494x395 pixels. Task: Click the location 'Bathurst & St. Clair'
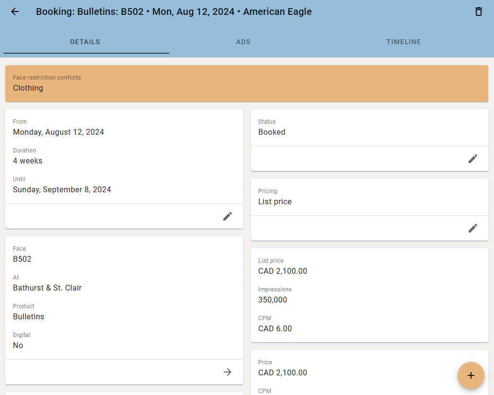pyautogui.click(x=47, y=288)
